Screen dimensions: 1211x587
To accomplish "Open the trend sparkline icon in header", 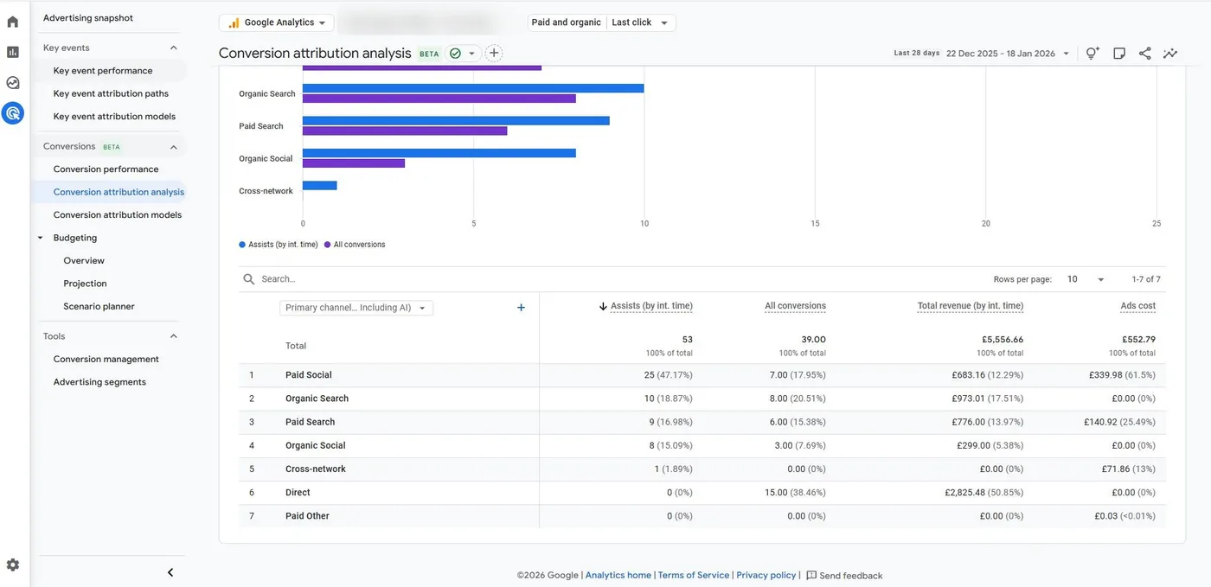I will 1170,54.
